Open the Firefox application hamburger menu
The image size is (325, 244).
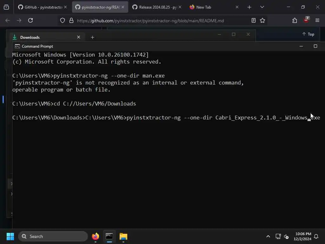pyautogui.click(x=317, y=20)
